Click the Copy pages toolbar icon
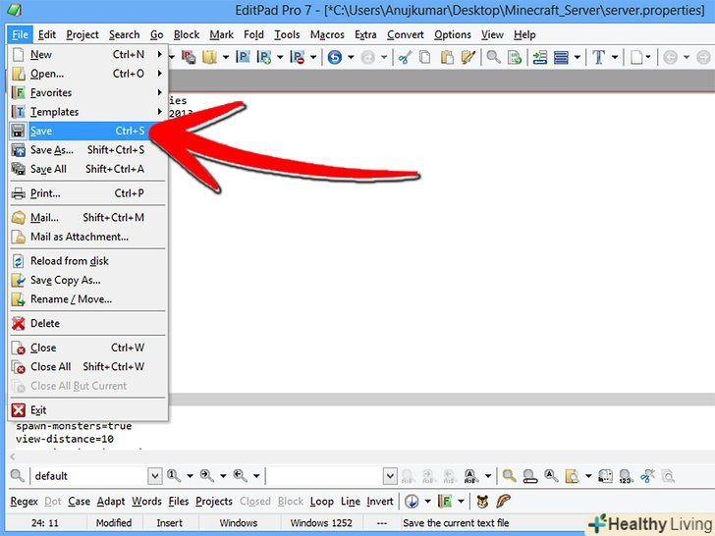The image size is (715, 536). coord(425,57)
